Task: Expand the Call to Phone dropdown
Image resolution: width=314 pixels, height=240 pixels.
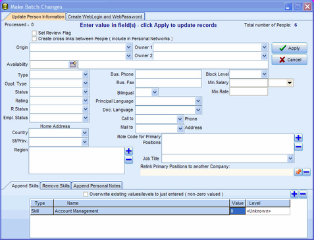Action: click(180, 119)
